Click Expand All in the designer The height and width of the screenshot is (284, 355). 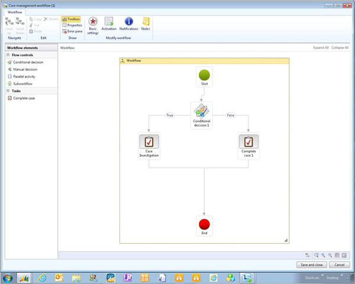tap(320, 47)
